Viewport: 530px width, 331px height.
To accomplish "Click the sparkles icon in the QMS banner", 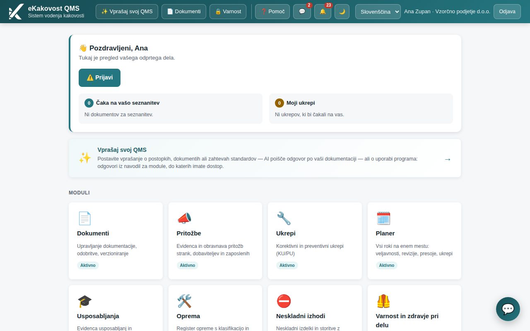I will tap(85, 158).
